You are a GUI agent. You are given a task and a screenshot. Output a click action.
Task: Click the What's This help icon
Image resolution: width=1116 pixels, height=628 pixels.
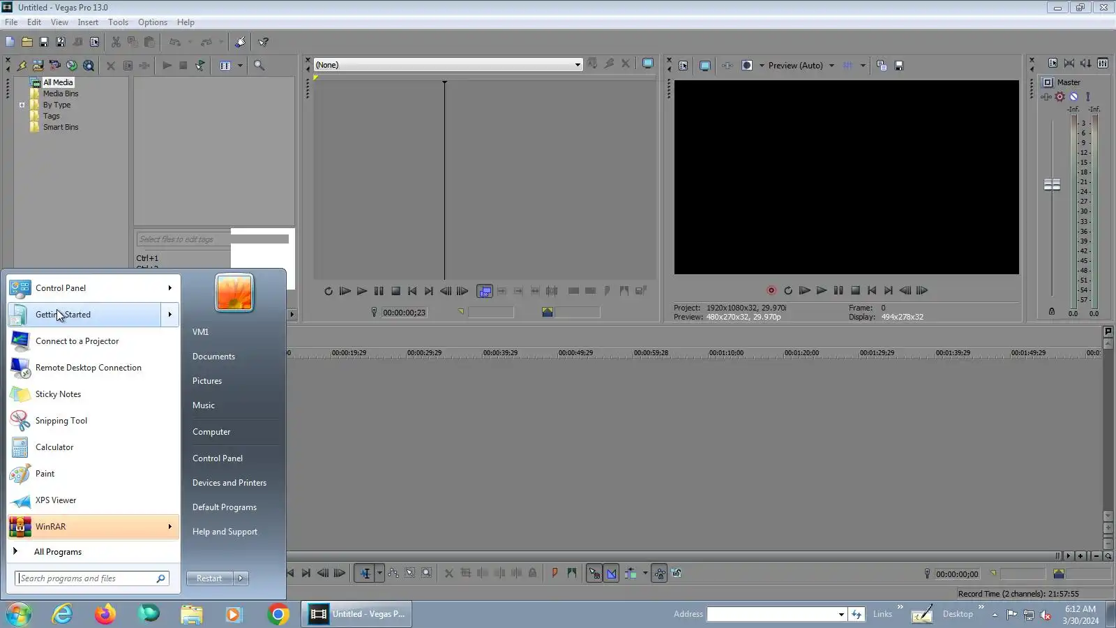click(264, 42)
